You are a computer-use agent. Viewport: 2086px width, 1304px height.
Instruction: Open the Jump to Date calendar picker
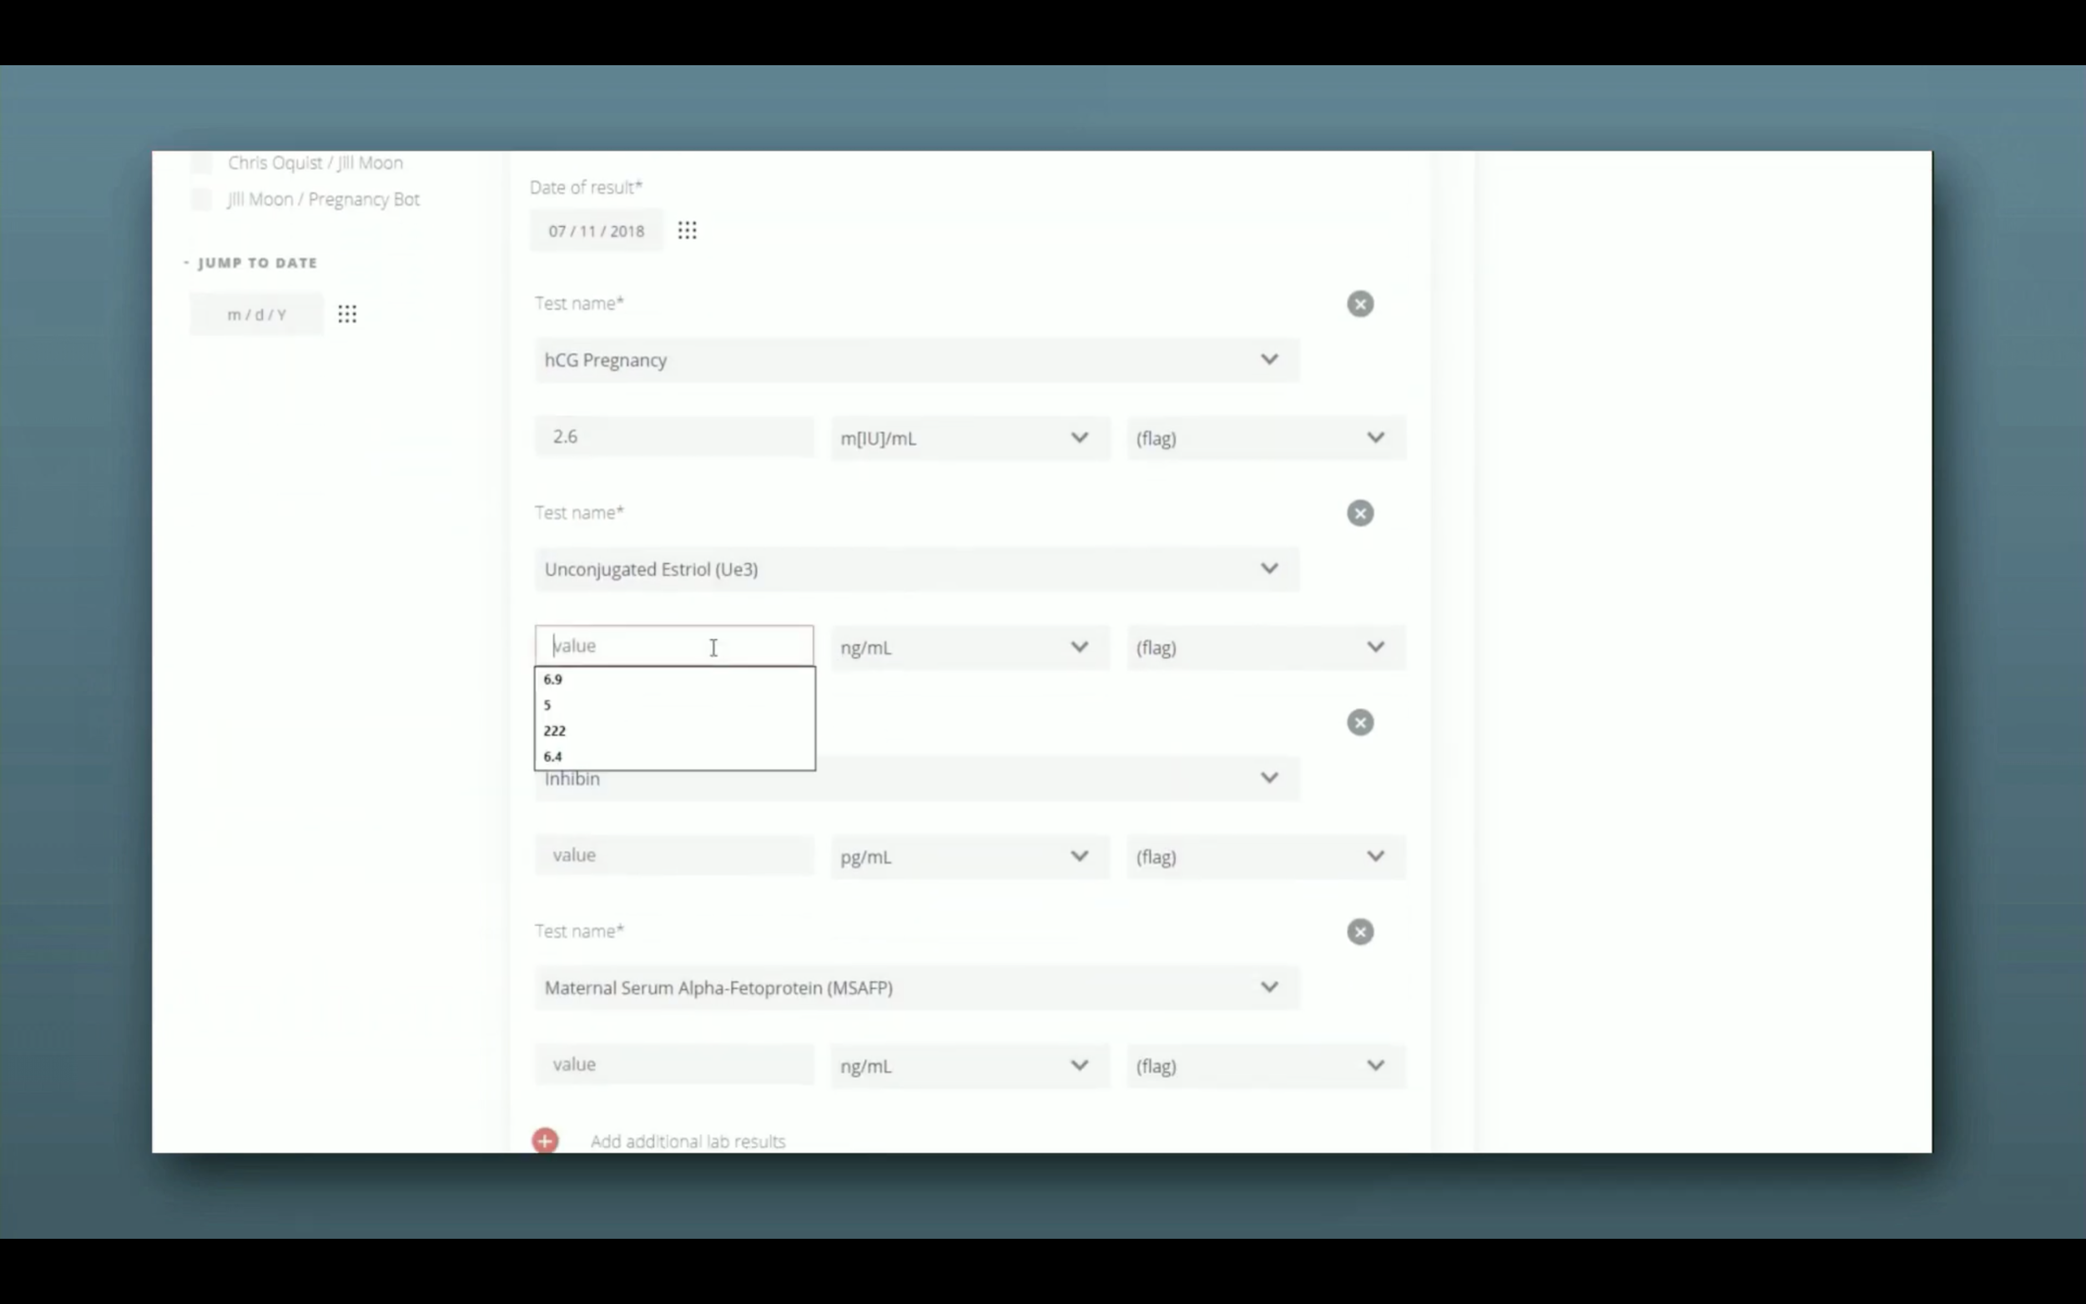click(x=346, y=314)
